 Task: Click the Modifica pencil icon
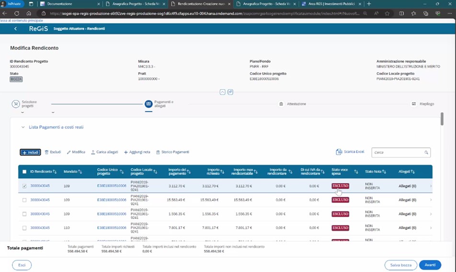(x=69, y=152)
